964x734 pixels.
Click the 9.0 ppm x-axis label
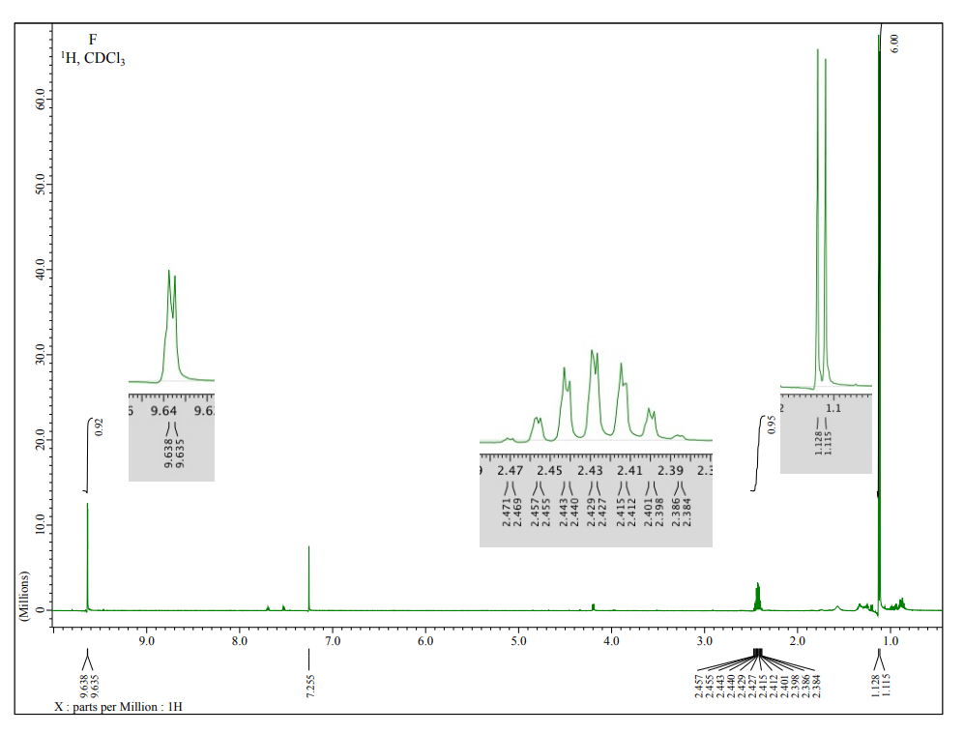click(x=146, y=641)
